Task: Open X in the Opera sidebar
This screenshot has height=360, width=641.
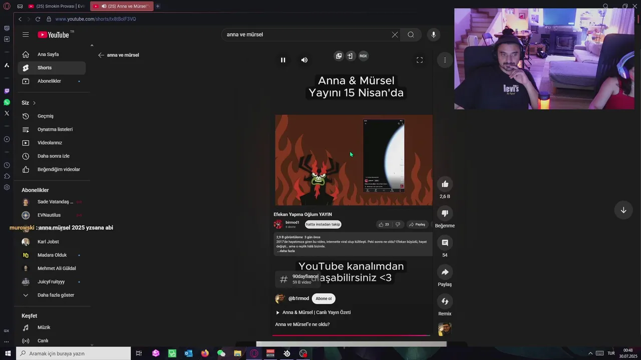Action: coord(7,113)
